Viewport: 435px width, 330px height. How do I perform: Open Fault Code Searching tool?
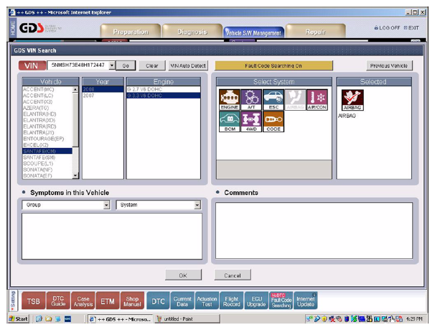281,301
